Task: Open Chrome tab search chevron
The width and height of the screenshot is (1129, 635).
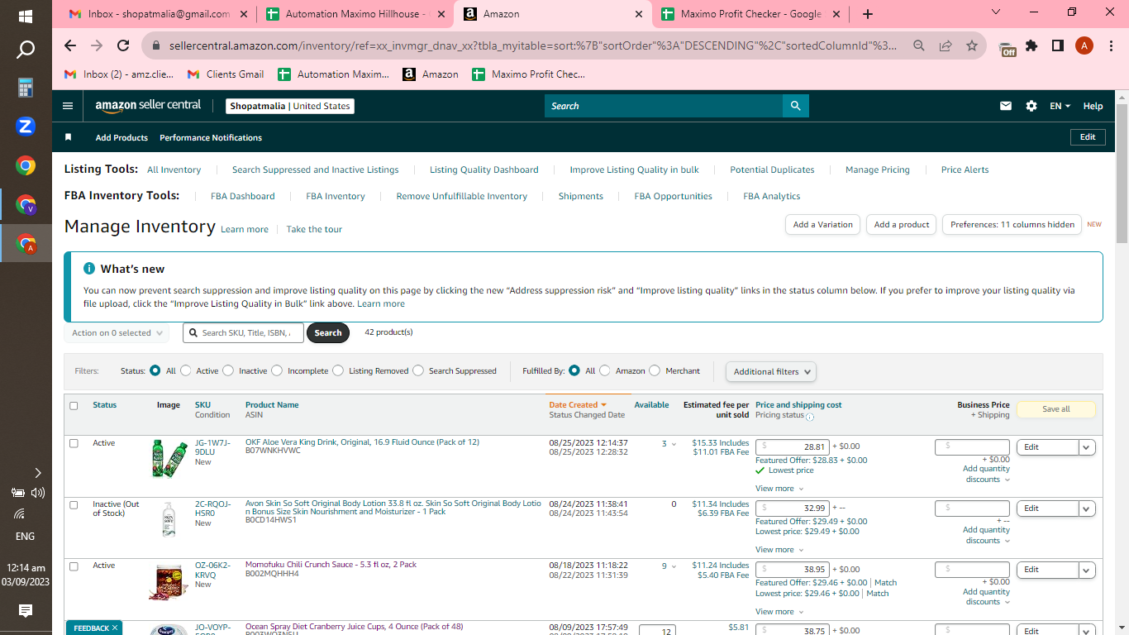Action: 995,12
